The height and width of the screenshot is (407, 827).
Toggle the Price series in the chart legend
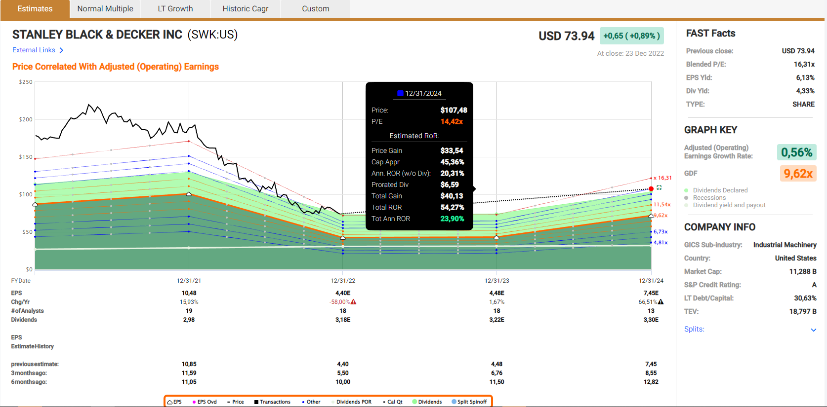point(235,402)
